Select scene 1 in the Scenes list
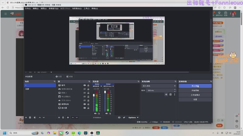Image resolution: width=243 pixels, height=136 pixels. pos(40,85)
